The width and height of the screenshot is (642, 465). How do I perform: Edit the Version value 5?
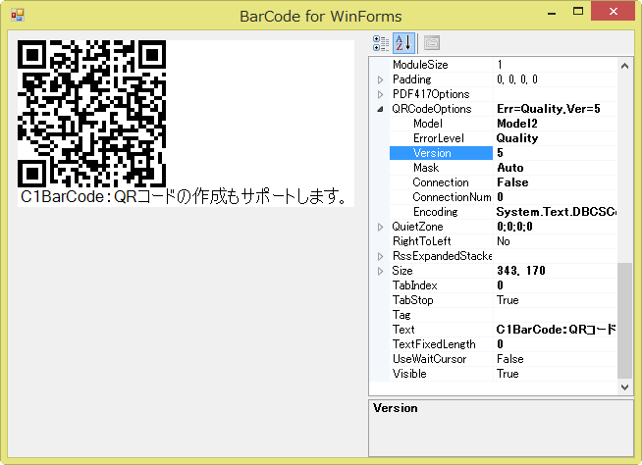pyautogui.click(x=555, y=153)
